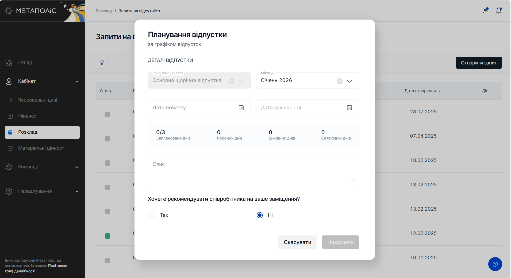
Task: Click the Скасувати button
Action: pos(297,242)
